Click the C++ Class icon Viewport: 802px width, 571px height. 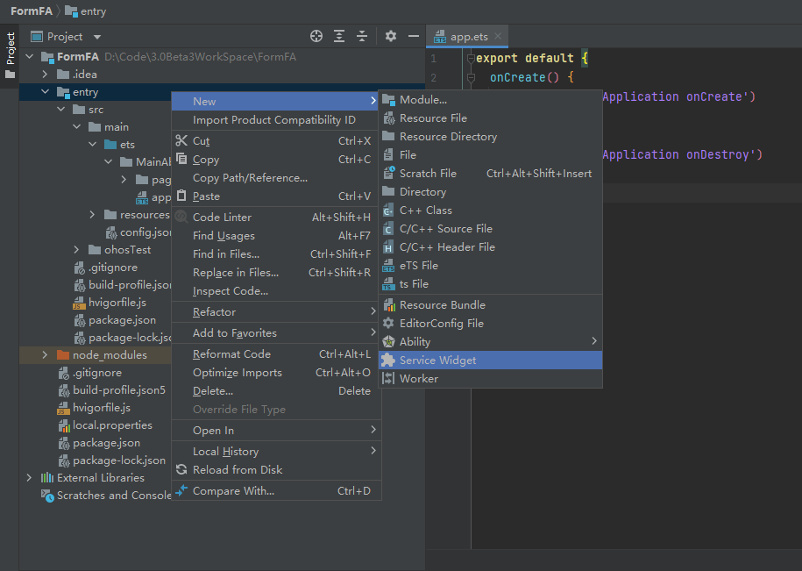tap(388, 211)
